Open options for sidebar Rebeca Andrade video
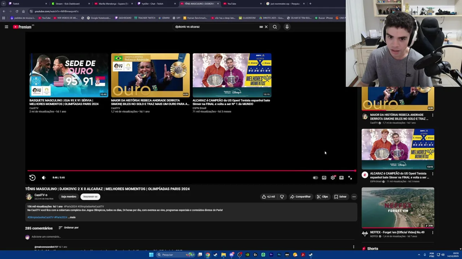The width and height of the screenshot is (462, 259). (x=433, y=115)
